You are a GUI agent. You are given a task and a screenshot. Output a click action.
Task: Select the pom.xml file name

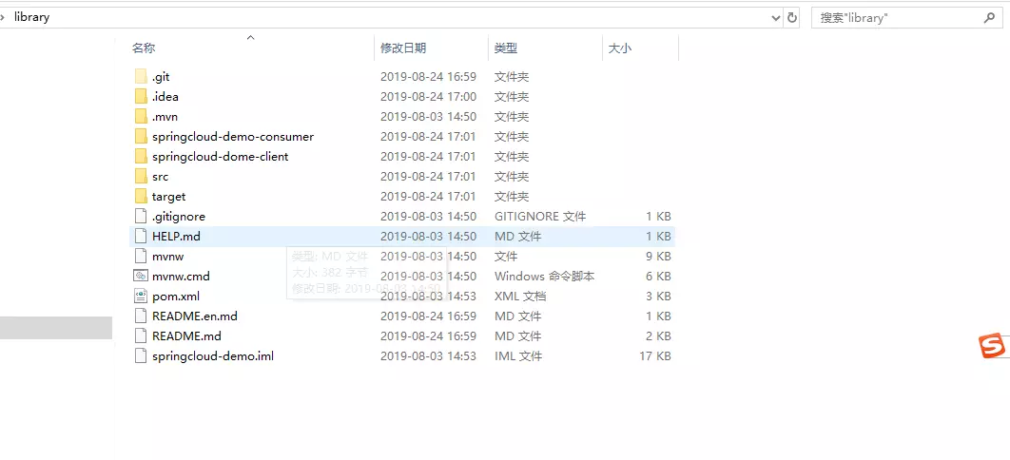pyautogui.click(x=176, y=296)
